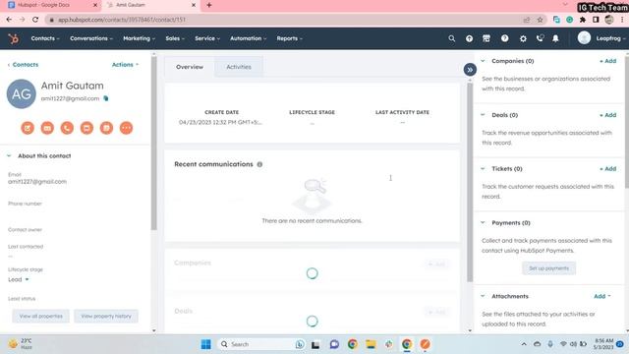Collapse the Companies (0) sidebar section
Viewport: 629px width, 354px height.
pos(483,61)
